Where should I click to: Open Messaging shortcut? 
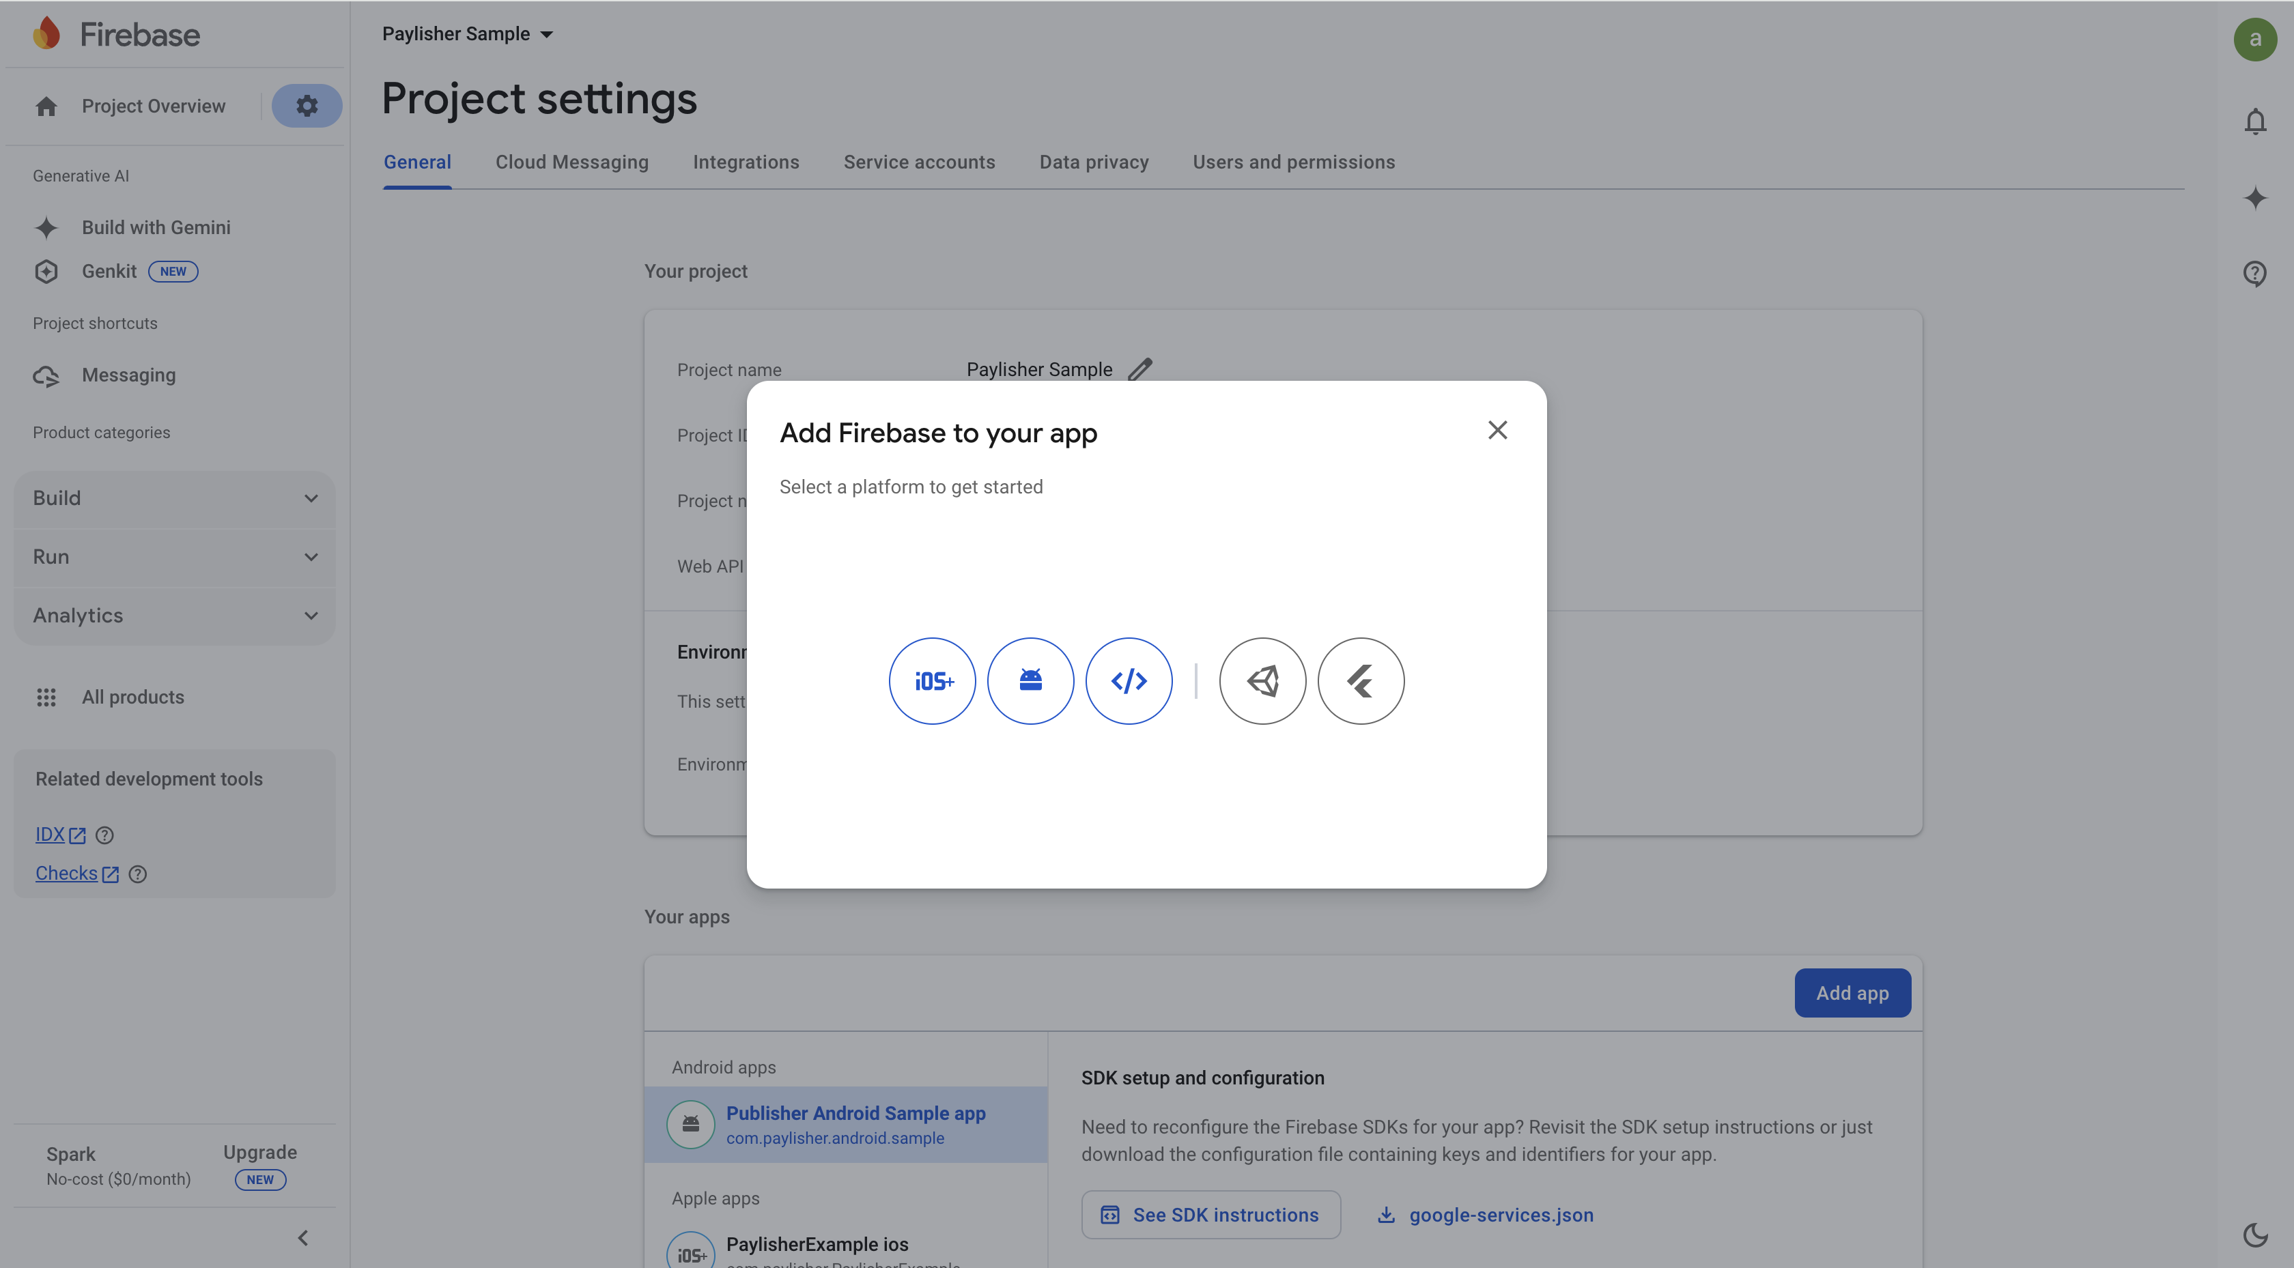pyautogui.click(x=128, y=375)
